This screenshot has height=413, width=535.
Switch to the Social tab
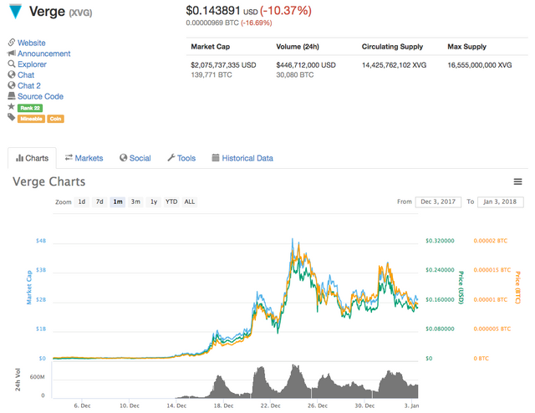[135, 158]
